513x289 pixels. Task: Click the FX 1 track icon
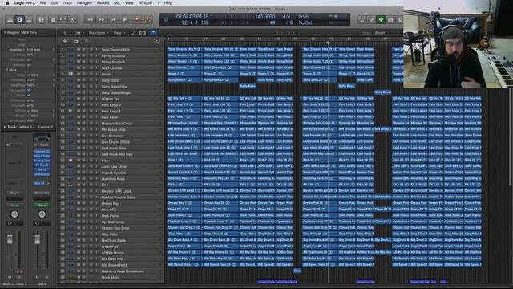tap(71, 185)
